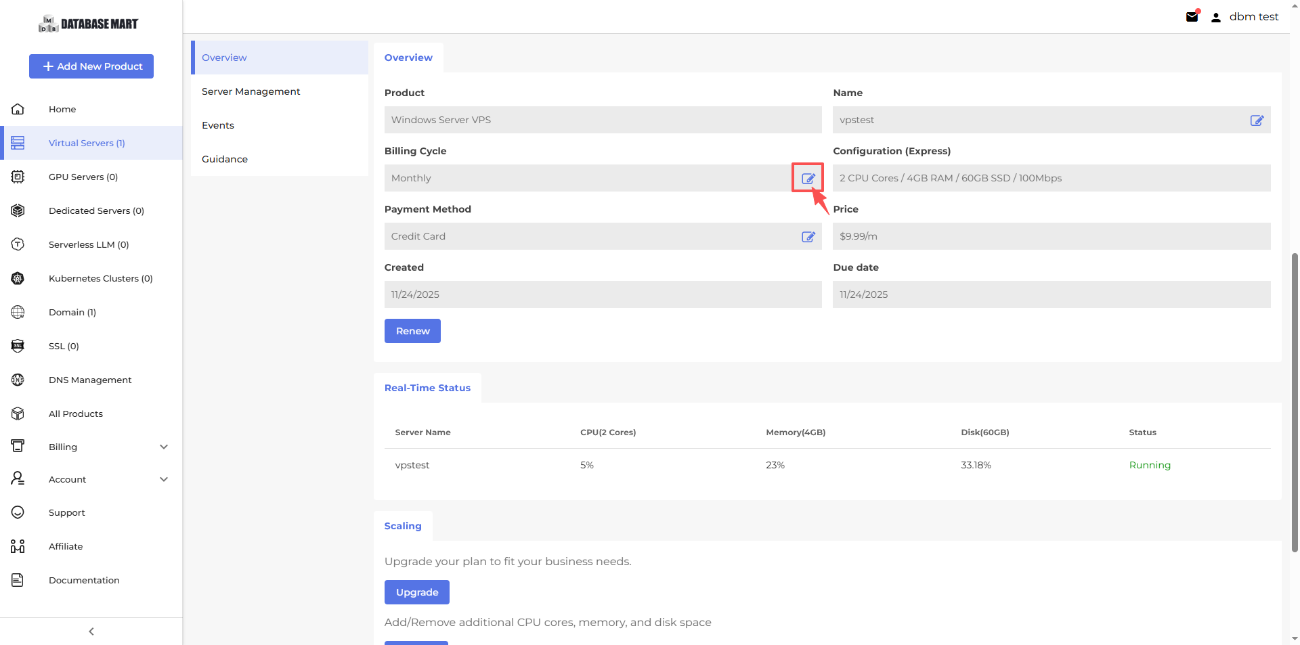Image resolution: width=1300 pixels, height=645 pixels.
Task: Click the vertical page scrollbar
Action: pyautogui.click(x=1295, y=403)
